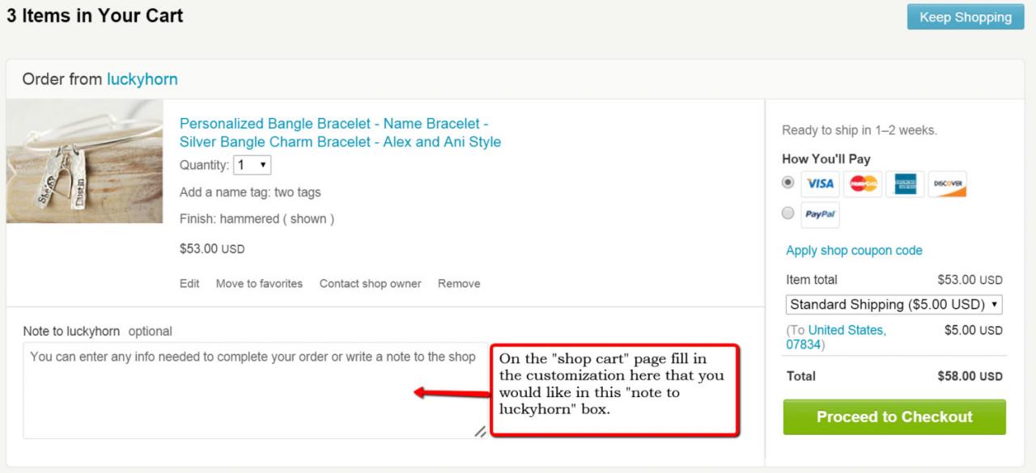The width and height of the screenshot is (1036, 473).
Task: Click the $58.00 USD total amount
Action: (970, 376)
